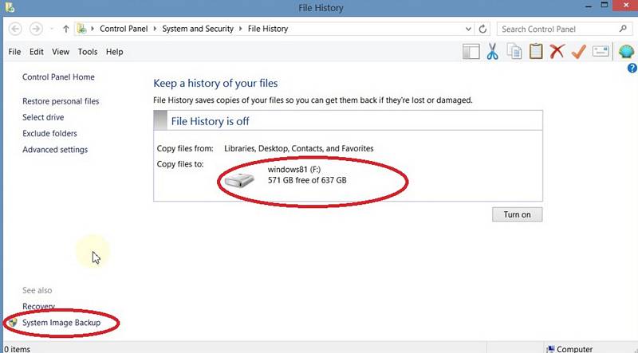
Task: Click the seashell icon in toolbar
Action: coord(626,52)
